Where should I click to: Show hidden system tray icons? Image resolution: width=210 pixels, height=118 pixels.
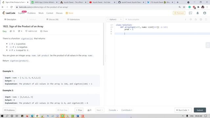tap(183, 116)
